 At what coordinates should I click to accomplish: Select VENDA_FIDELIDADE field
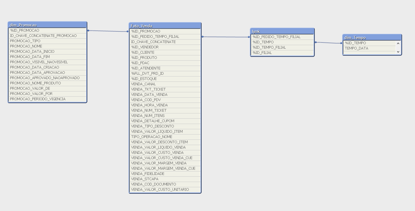point(165,174)
